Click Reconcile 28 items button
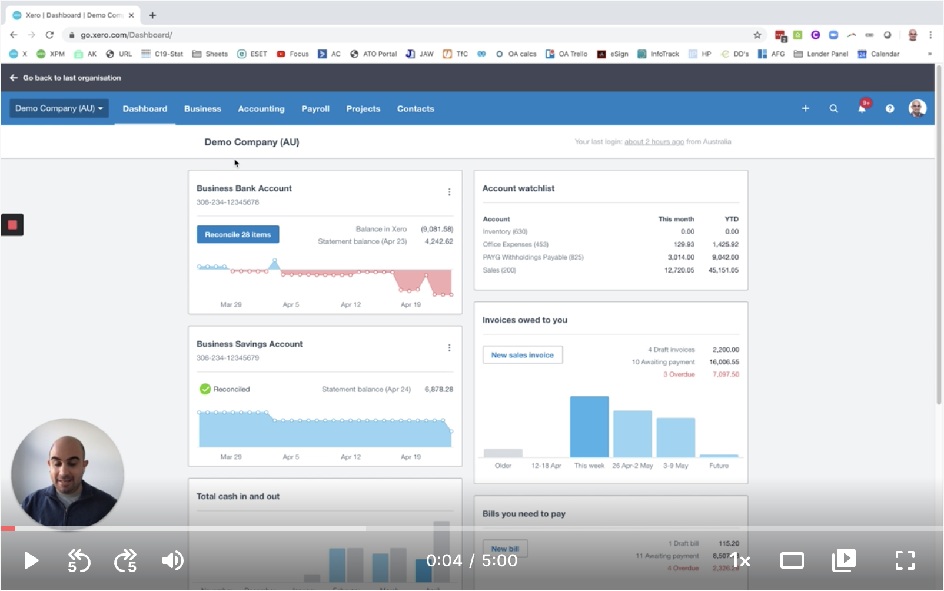This screenshot has height=591, width=944. point(238,234)
